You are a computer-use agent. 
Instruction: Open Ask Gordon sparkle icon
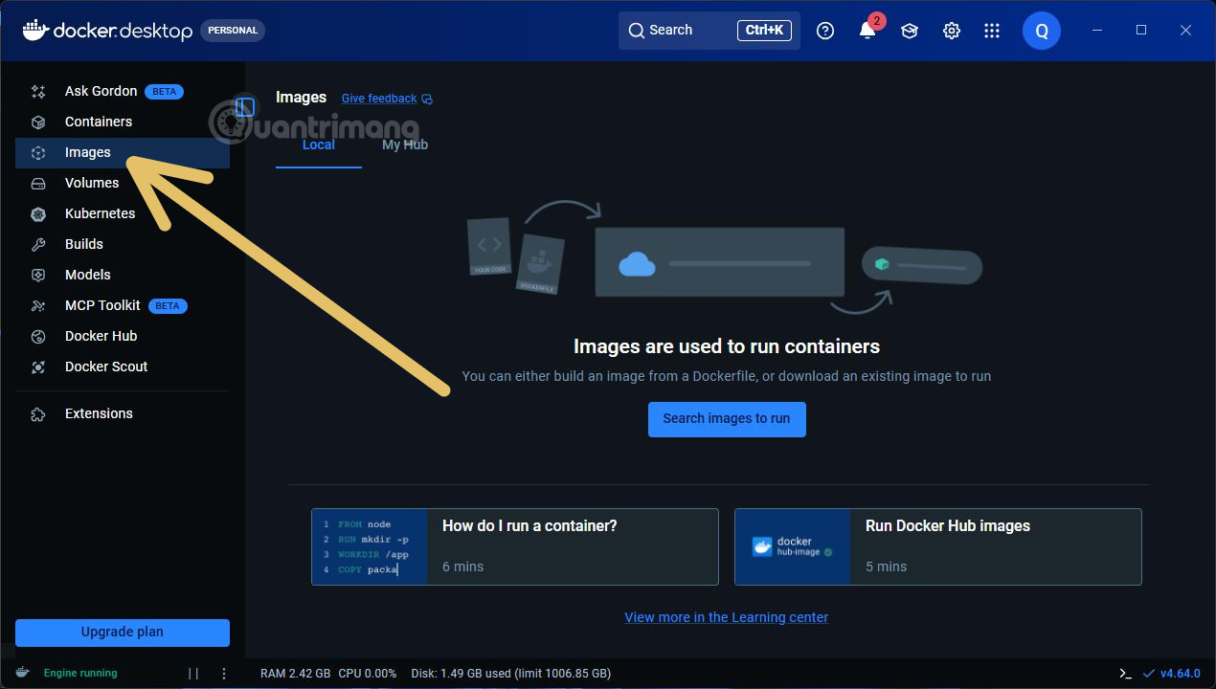(38, 92)
